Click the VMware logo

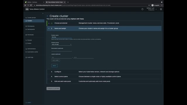coord(27,9)
